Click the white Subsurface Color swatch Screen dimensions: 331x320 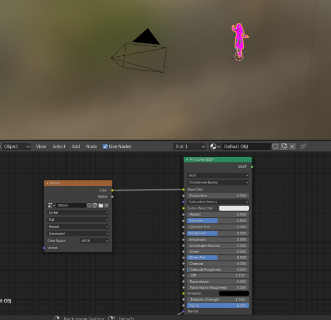(234, 208)
